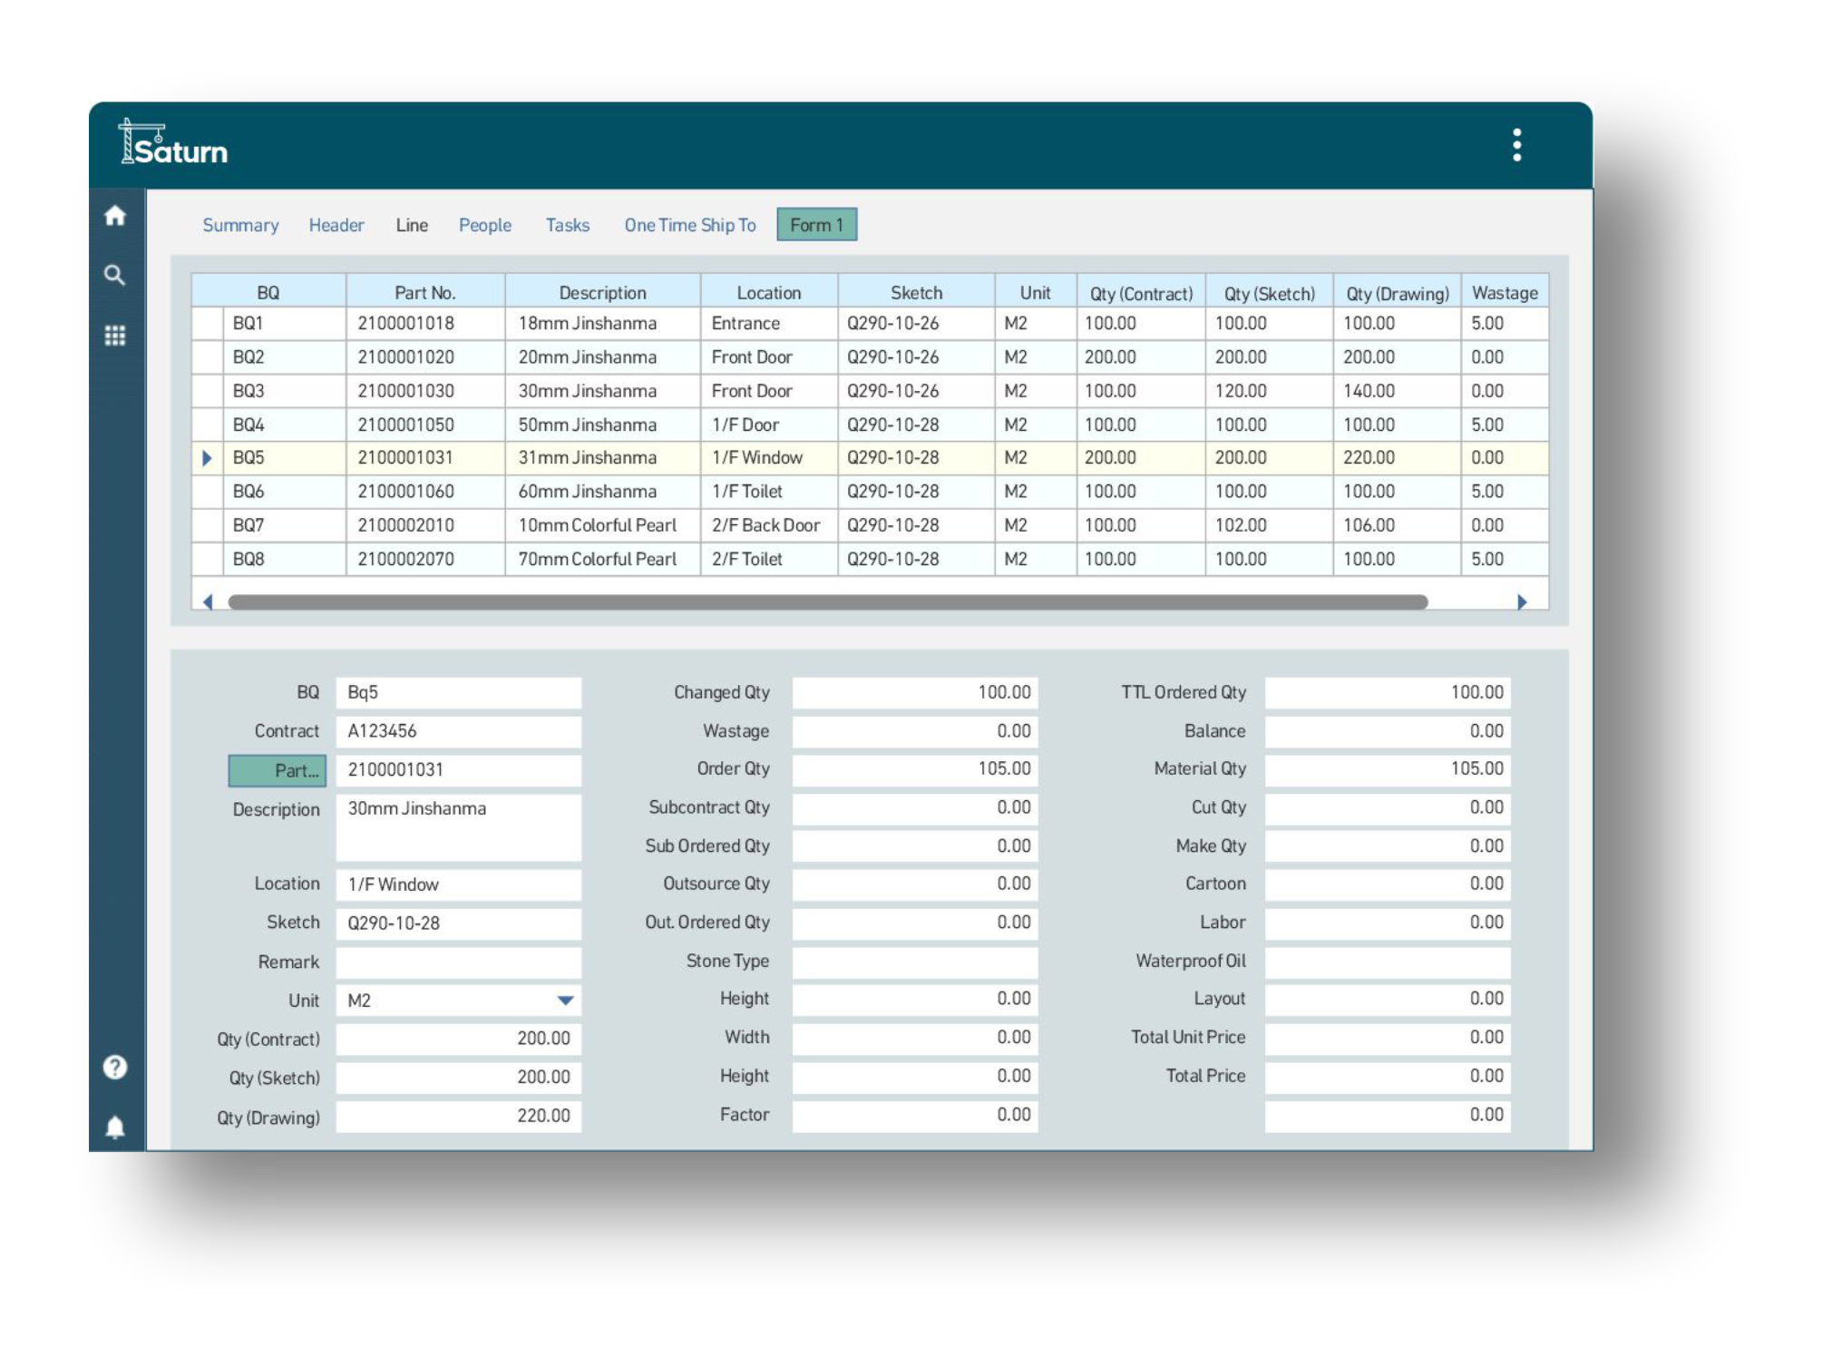The width and height of the screenshot is (1822, 1368).
Task: Click the Contract field with A123456
Action: coord(458,731)
